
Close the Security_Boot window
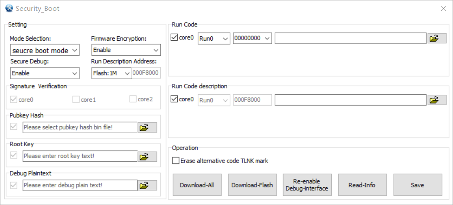pos(443,9)
